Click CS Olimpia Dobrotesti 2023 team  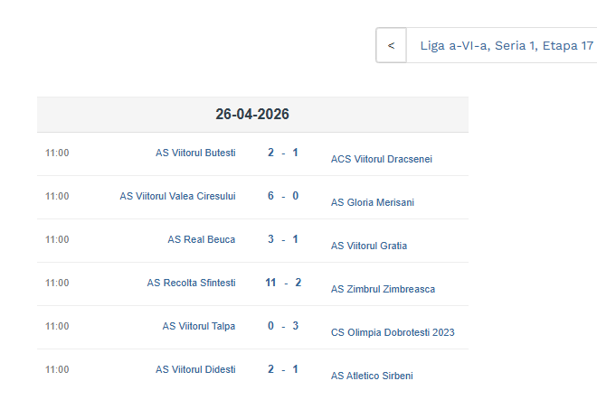(x=393, y=332)
